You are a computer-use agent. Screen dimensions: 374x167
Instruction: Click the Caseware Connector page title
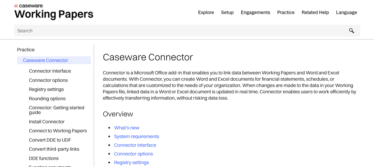pos(148,57)
